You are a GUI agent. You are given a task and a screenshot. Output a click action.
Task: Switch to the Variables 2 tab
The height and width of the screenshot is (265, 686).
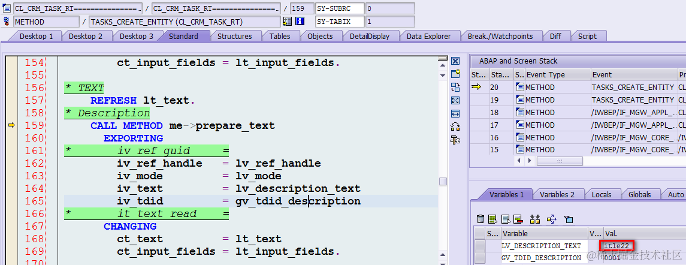point(557,194)
